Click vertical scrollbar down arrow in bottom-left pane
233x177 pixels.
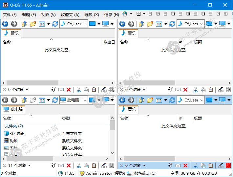(x=113, y=153)
